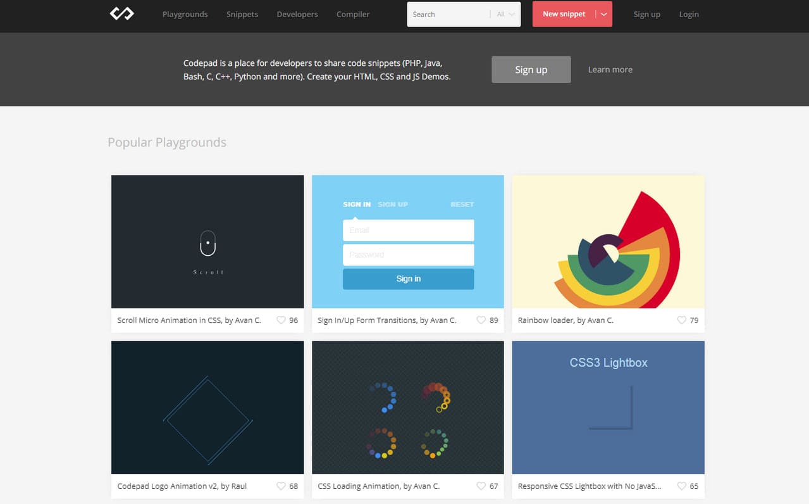Viewport: 809px width, 504px height.
Task: Click the Codepad logo icon
Action: (x=121, y=13)
